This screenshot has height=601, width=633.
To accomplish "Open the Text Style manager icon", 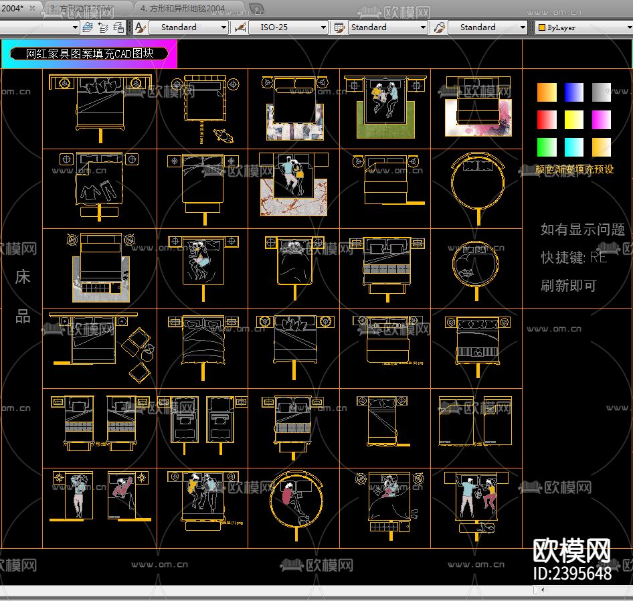I will pyautogui.click(x=140, y=27).
